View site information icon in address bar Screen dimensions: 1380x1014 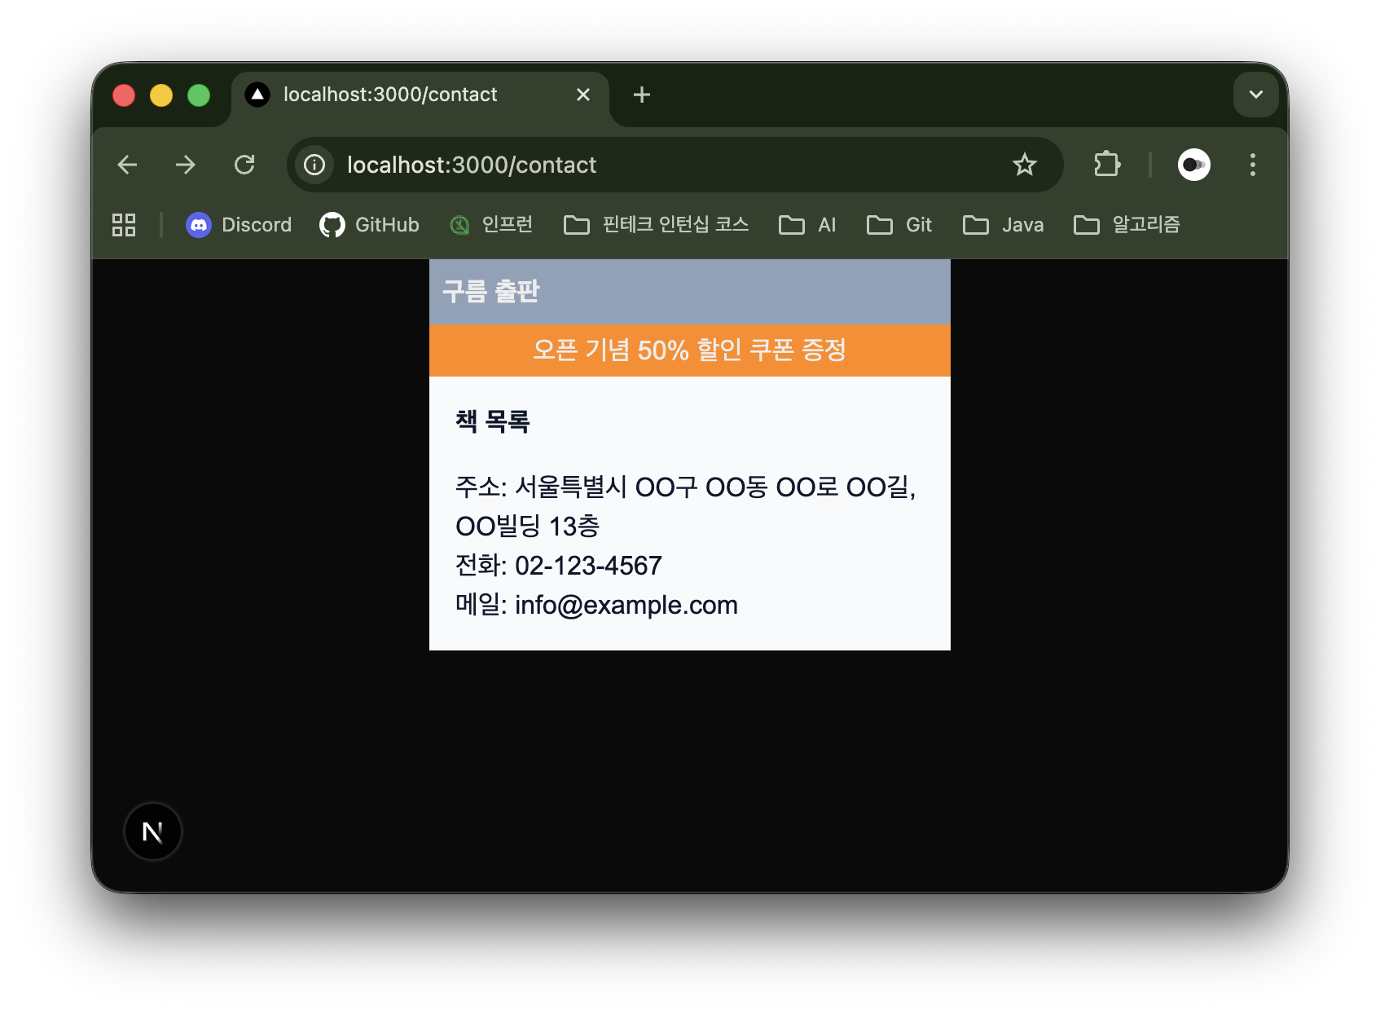314,165
